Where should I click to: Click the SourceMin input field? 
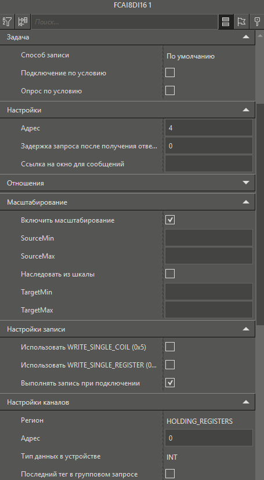(x=209, y=238)
